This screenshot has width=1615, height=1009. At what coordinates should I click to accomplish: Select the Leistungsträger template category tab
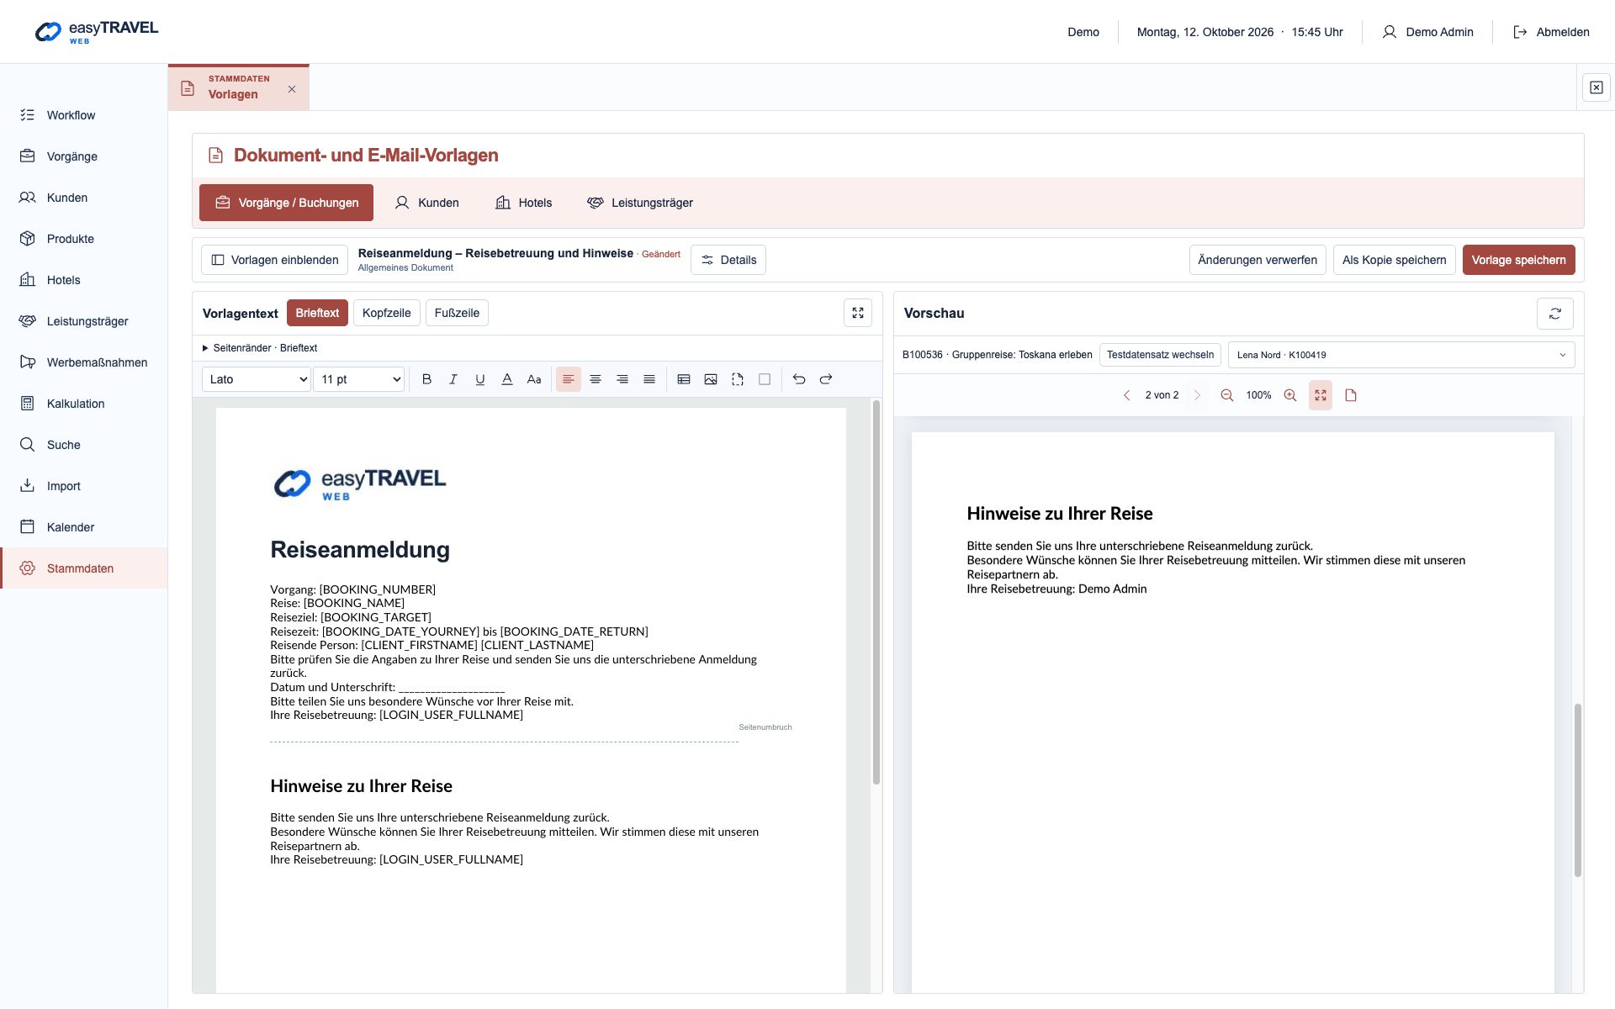click(x=640, y=203)
